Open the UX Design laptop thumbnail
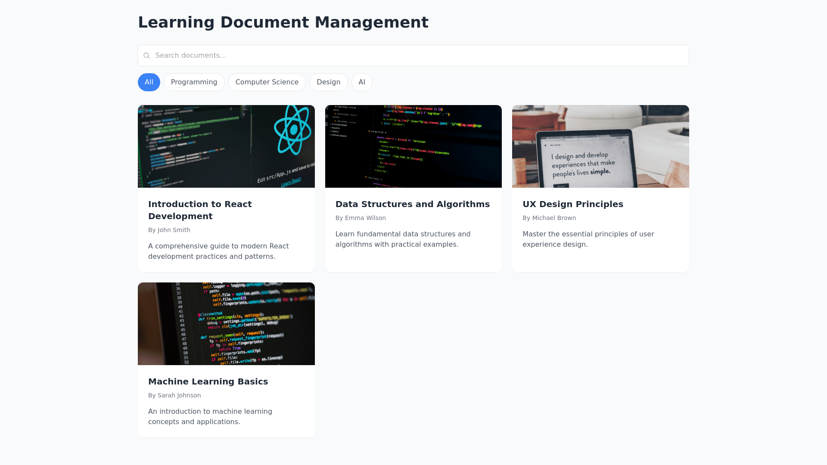Screen dimensions: 827x465 point(600,146)
